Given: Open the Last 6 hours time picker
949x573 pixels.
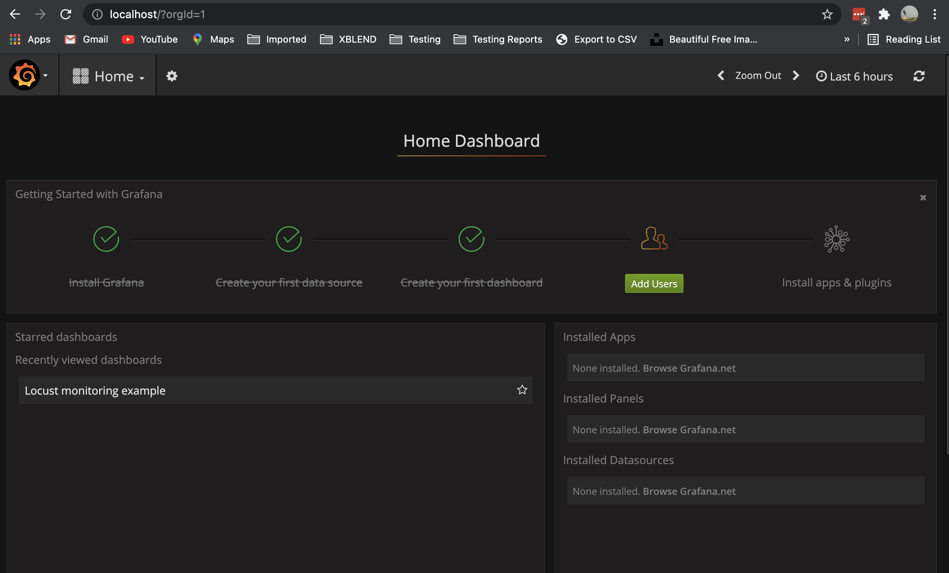Looking at the screenshot, I should tap(854, 76).
